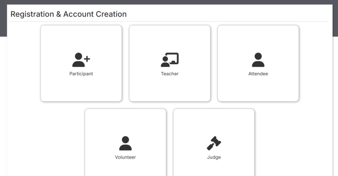Image resolution: width=338 pixels, height=176 pixels.
Task: Select the Volunteer label text
Action: 125,157
